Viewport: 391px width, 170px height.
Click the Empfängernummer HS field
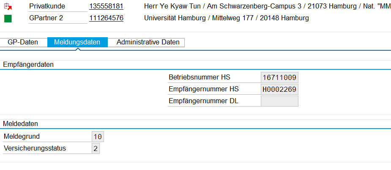tap(279, 89)
